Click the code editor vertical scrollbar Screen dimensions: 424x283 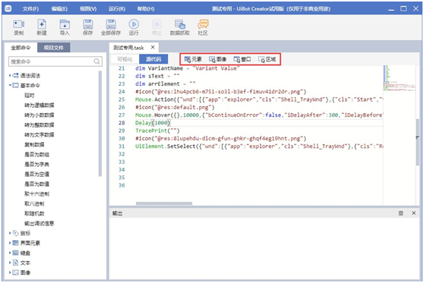click(x=417, y=142)
